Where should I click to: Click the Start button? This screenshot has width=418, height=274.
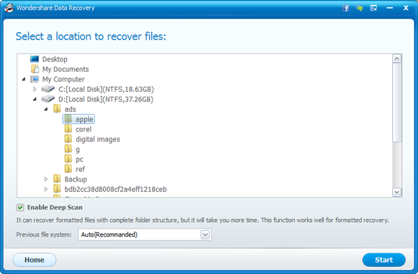pyautogui.click(x=384, y=260)
